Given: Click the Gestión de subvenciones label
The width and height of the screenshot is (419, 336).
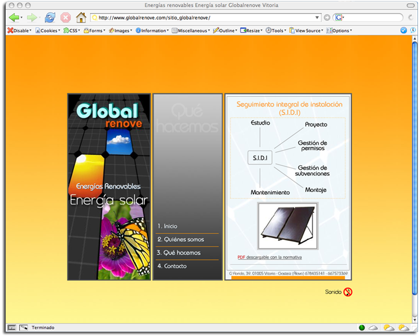Looking at the screenshot, I should (312, 171).
